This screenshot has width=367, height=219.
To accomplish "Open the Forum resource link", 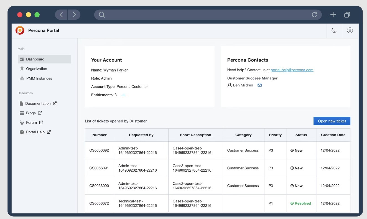I will [31, 123].
